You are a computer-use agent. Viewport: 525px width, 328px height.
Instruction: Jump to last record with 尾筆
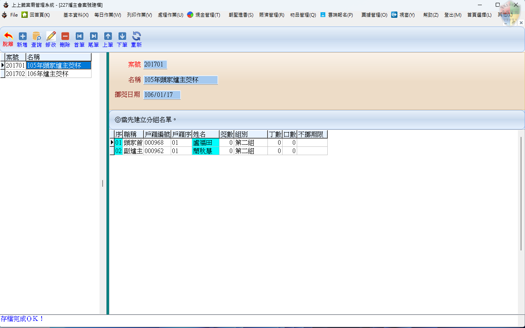point(94,36)
